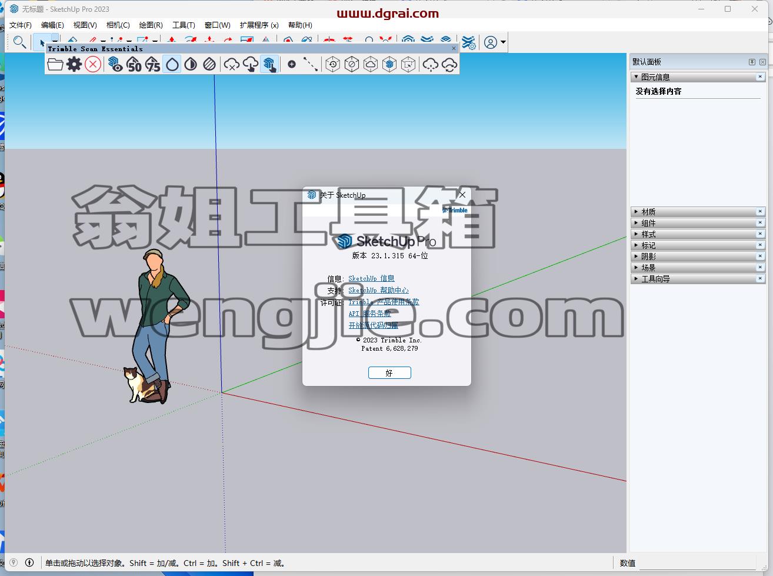Open account dropdown arrow beside profile icon
Image resolution: width=773 pixels, height=576 pixels.
point(503,42)
